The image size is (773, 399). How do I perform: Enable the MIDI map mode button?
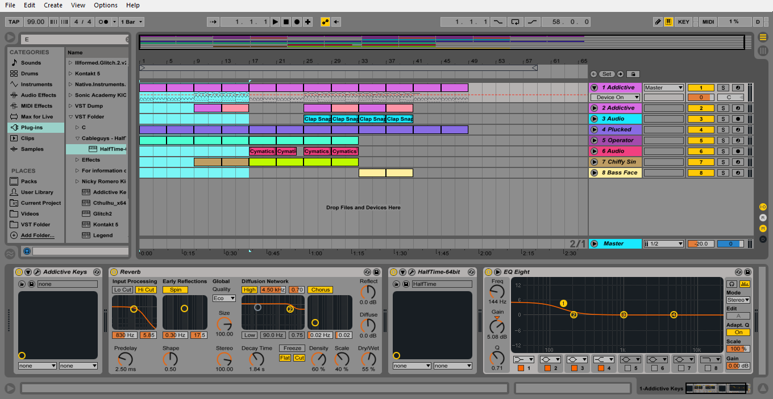point(708,22)
